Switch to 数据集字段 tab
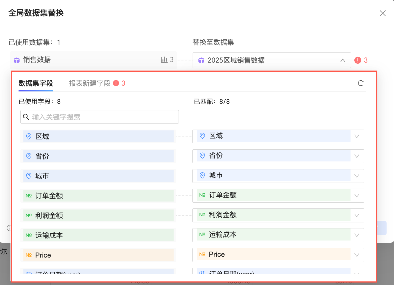 click(x=36, y=83)
